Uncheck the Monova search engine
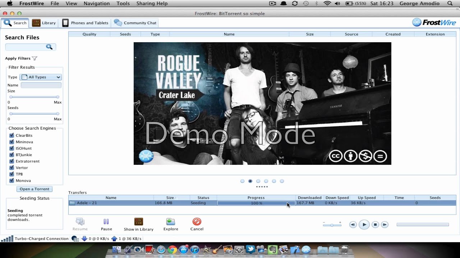 pyautogui.click(x=11, y=181)
